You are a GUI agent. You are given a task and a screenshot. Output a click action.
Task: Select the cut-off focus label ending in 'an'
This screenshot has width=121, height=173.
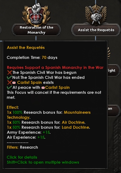(x=113, y=111)
